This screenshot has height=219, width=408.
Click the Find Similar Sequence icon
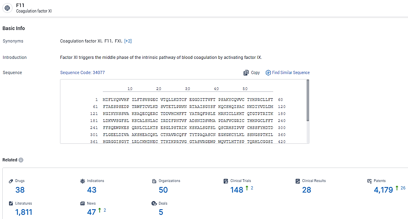point(268,73)
